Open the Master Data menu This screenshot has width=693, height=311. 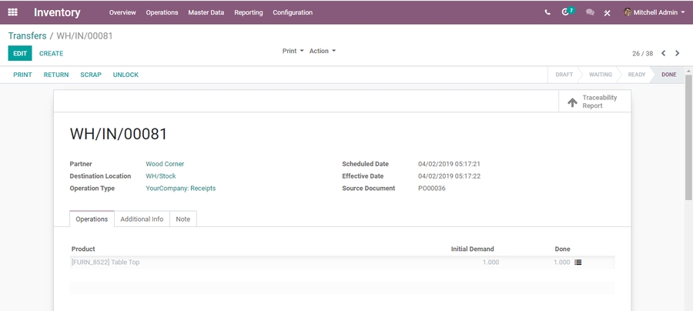[206, 12]
